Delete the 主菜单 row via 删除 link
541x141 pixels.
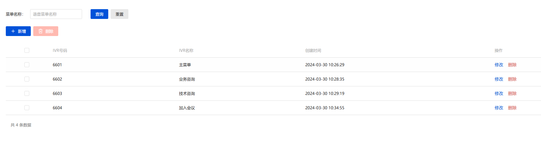pos(512,65)
